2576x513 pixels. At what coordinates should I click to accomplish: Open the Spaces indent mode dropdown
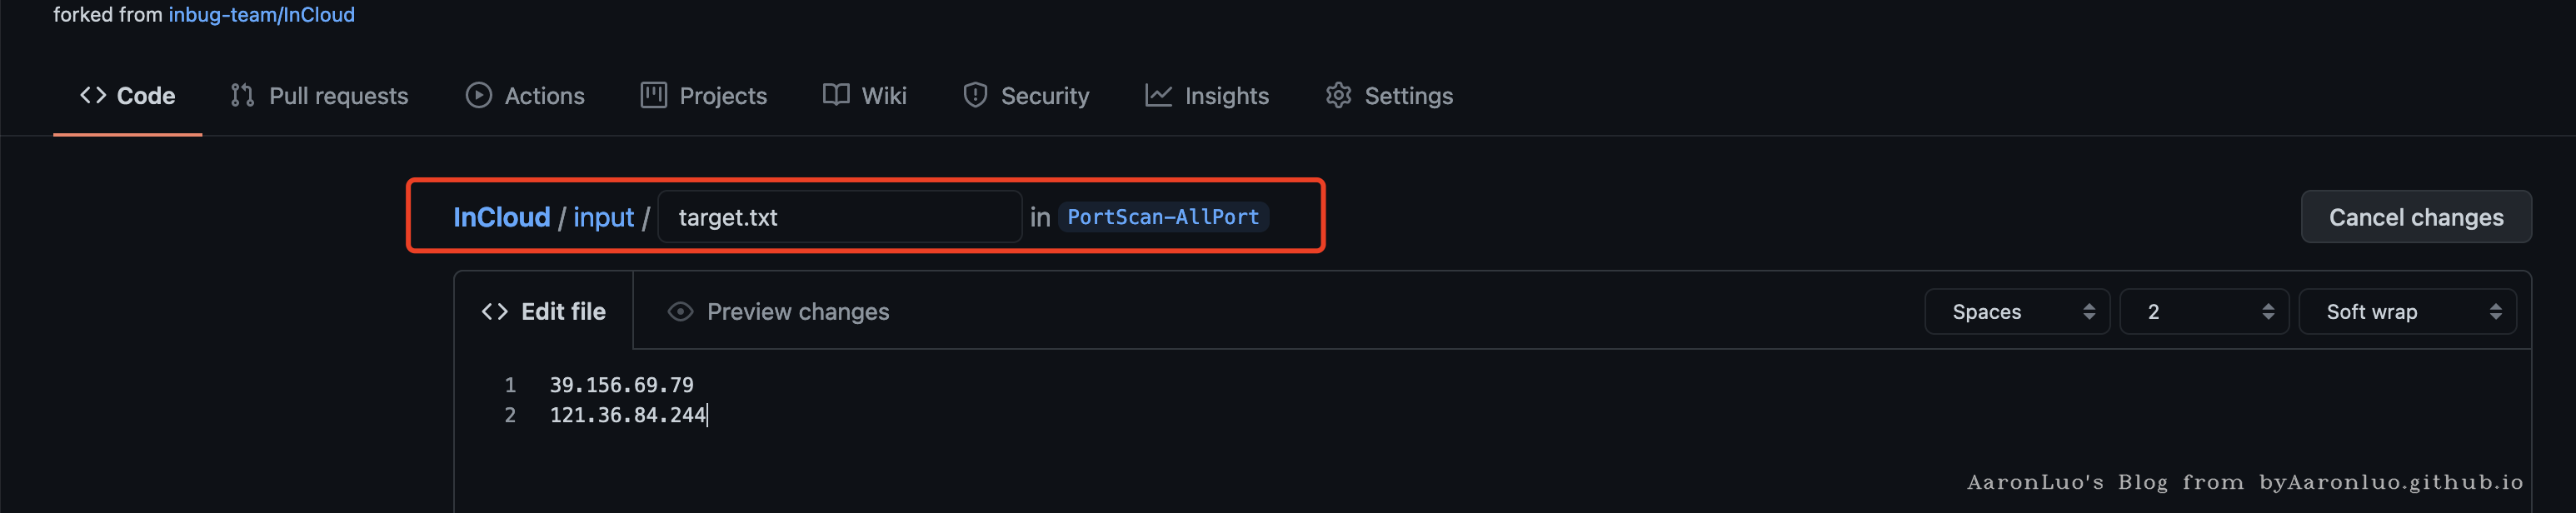[x=2016, y=312]
